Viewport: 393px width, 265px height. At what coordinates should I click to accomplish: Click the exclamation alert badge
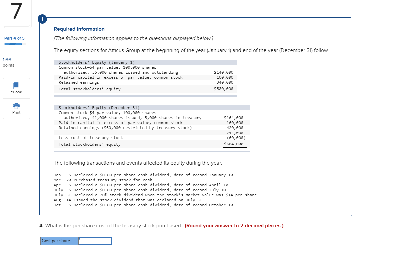pos(42,19)
